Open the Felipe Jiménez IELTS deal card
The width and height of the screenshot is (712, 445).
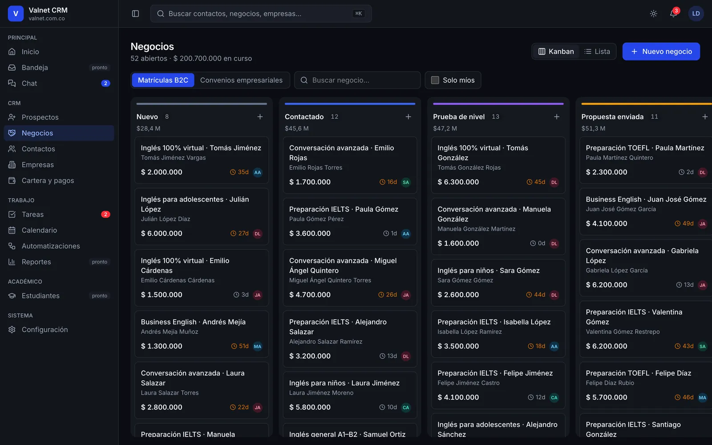(x=498, y=385)
